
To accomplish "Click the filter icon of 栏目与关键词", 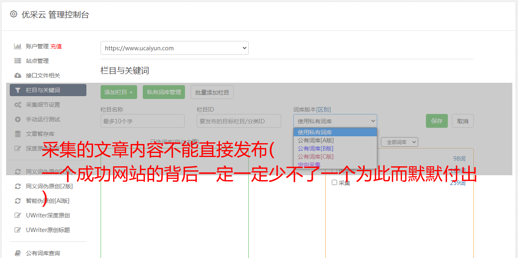I will pyautogui.click(x=17, y=90).
